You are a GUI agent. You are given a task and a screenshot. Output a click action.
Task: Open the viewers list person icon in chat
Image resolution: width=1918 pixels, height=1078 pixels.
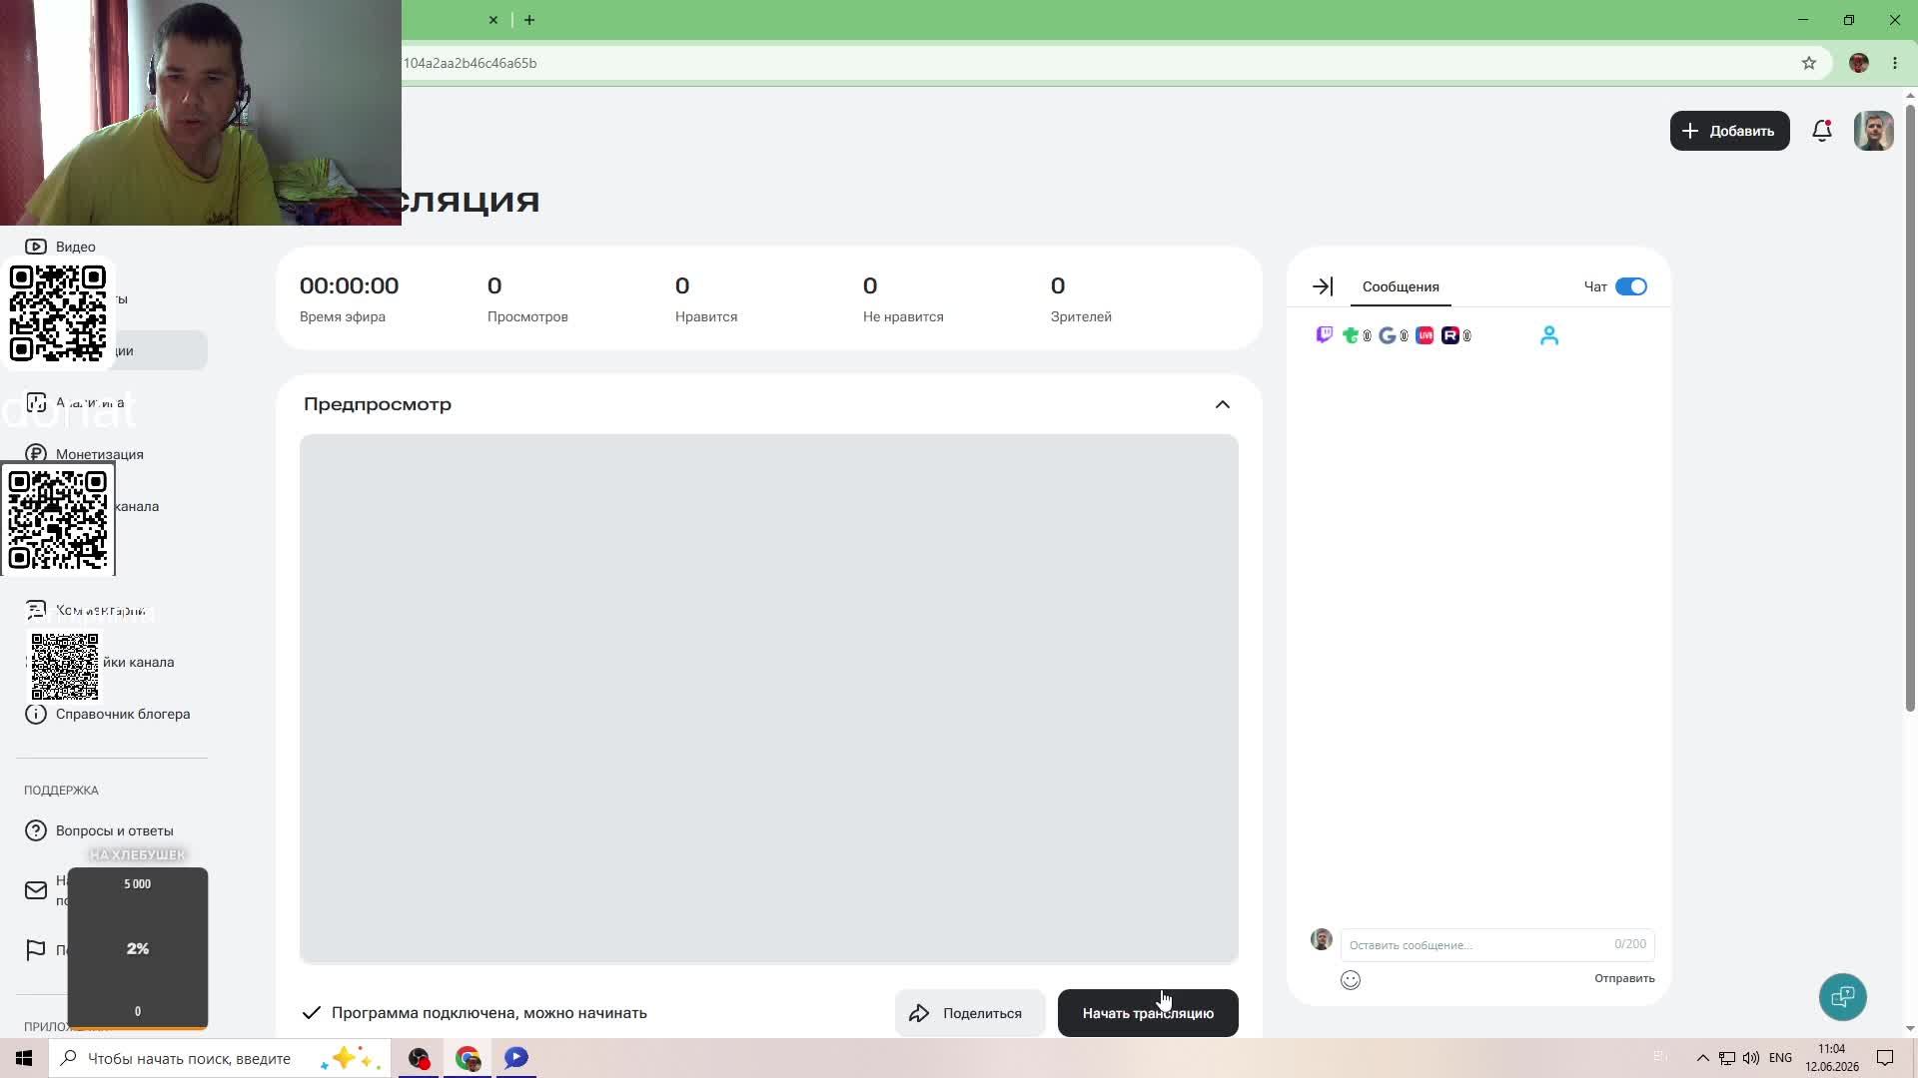(x=1549, y=335)
